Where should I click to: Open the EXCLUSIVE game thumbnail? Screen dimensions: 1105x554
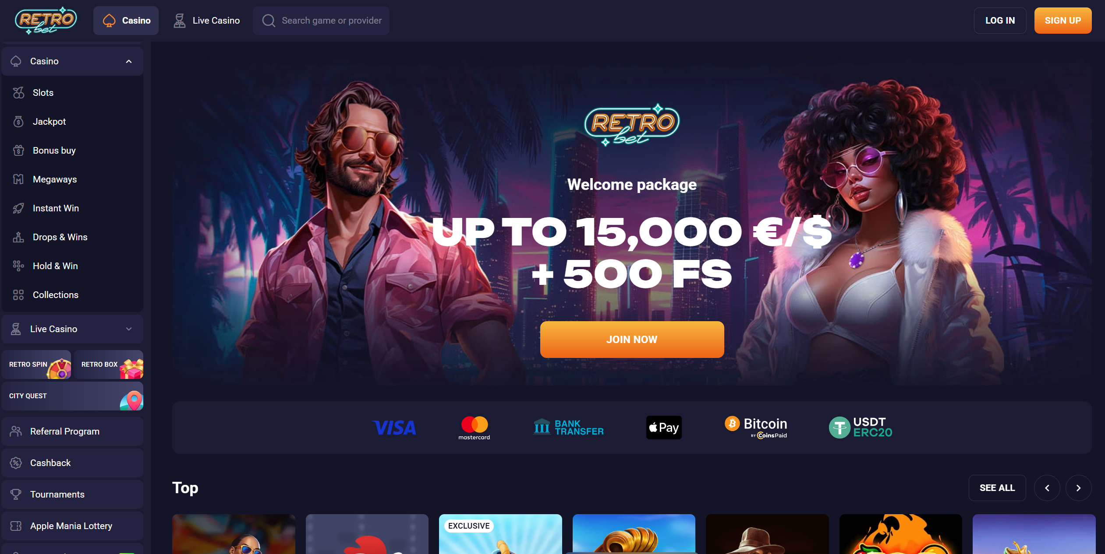click(x=500, y=534)
